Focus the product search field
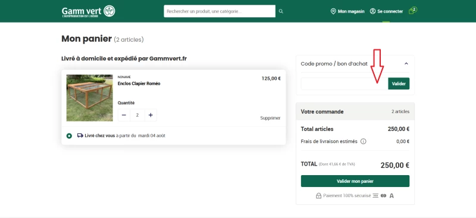This screenshot has width=476, height=218. (x=220, y=11)
